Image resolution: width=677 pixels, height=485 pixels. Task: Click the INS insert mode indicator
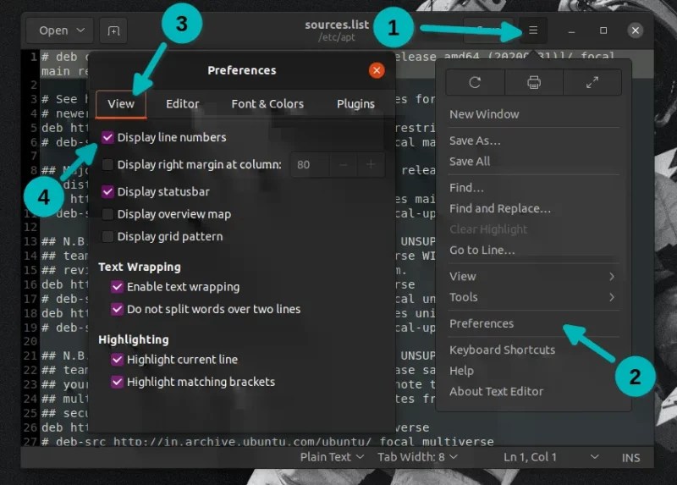tap(630, 457)
